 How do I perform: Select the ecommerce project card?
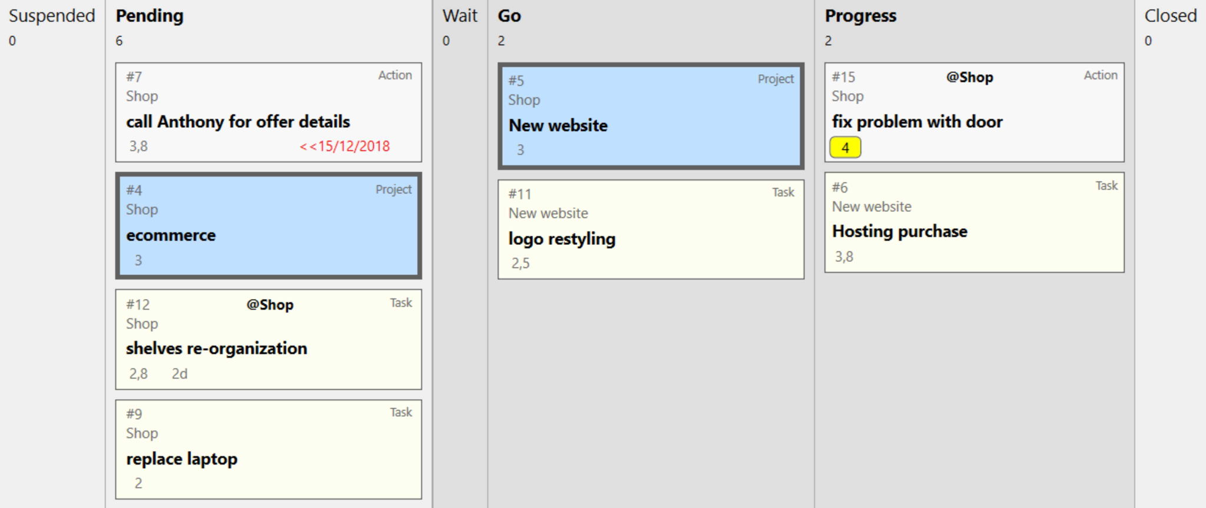pyautogui.click(x=269, y=225)
